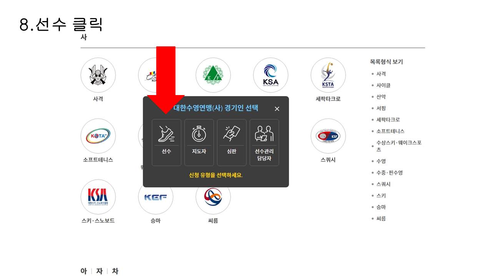
Task: Open the KSA 서핑 logo
Action: [271, 75]
